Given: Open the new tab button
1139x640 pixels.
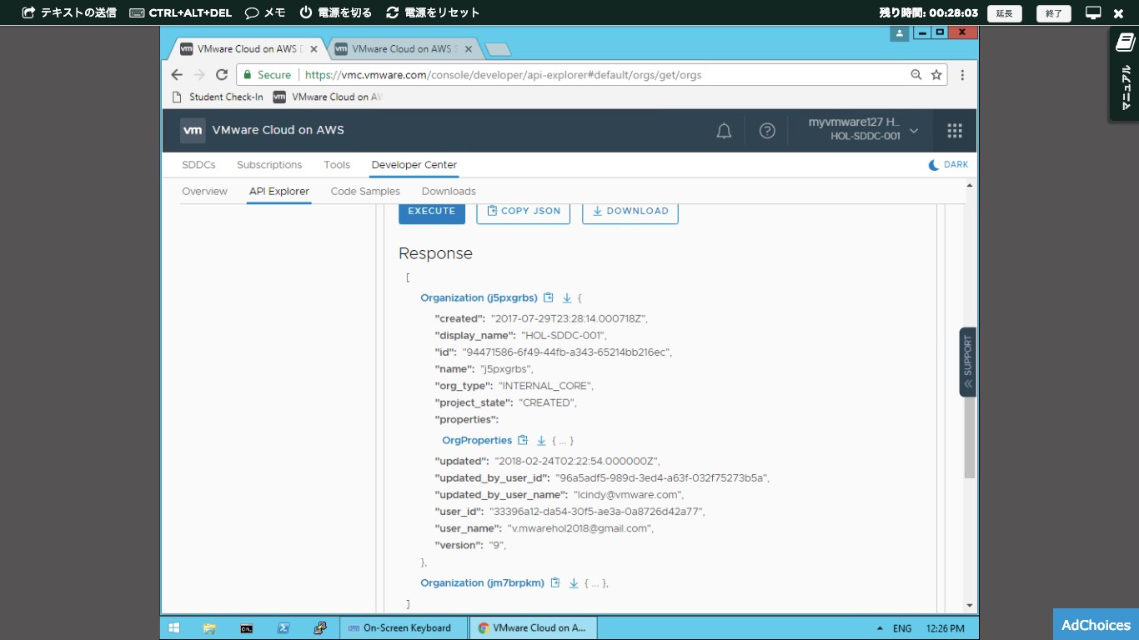Looking at the screenshot, I should click(x=498, y=50).
